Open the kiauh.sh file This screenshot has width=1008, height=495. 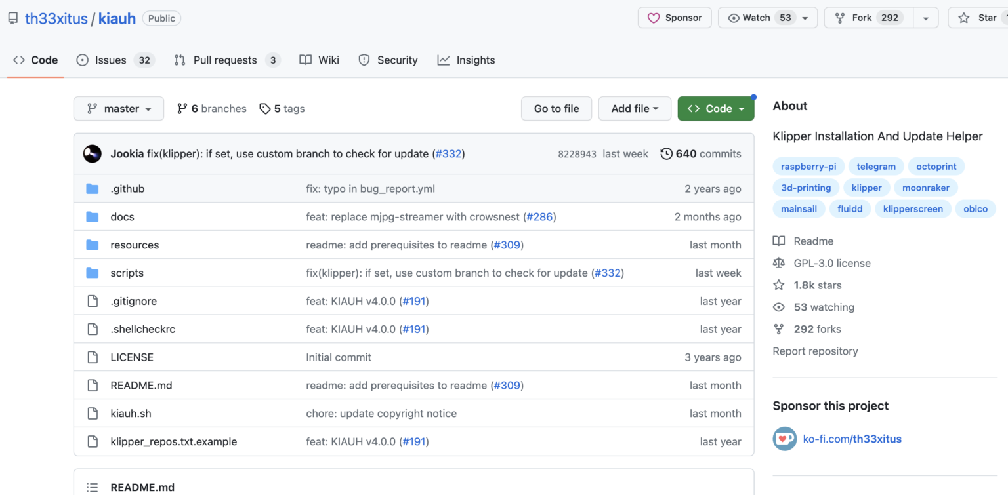point(131,414)
